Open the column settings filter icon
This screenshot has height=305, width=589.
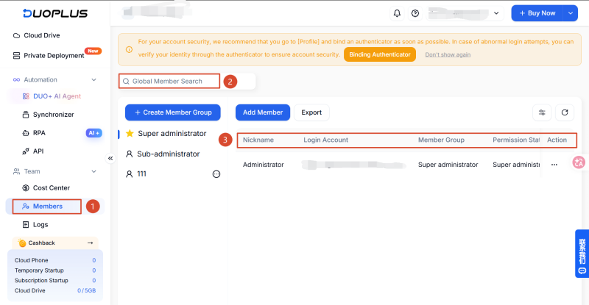pos(542,112)
